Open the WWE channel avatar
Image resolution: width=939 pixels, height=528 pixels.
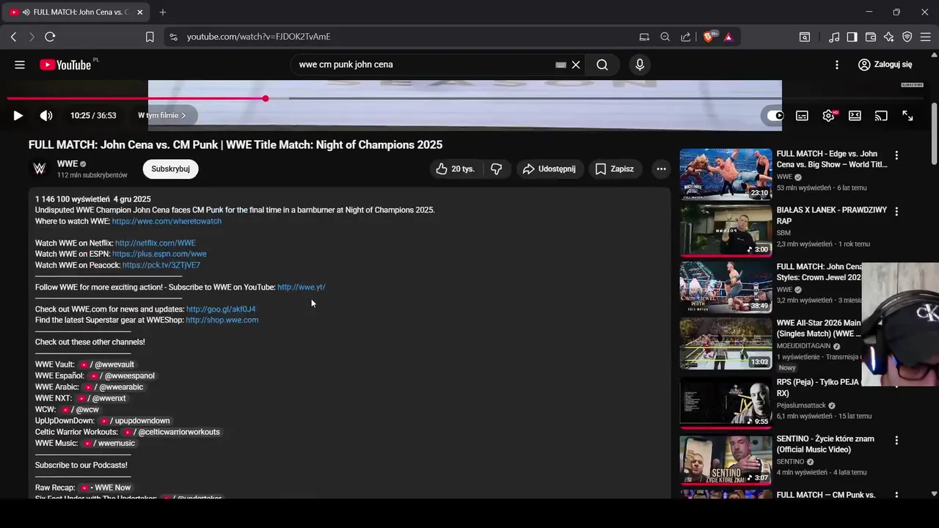(40, 169)
